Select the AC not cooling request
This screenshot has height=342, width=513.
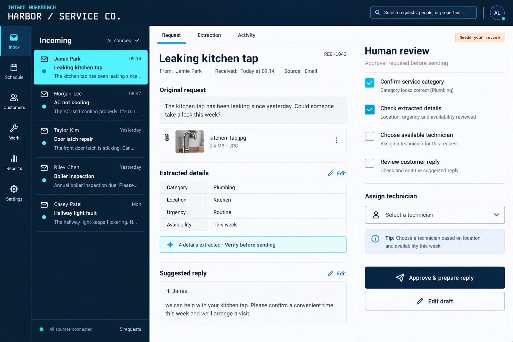[91, 103]
